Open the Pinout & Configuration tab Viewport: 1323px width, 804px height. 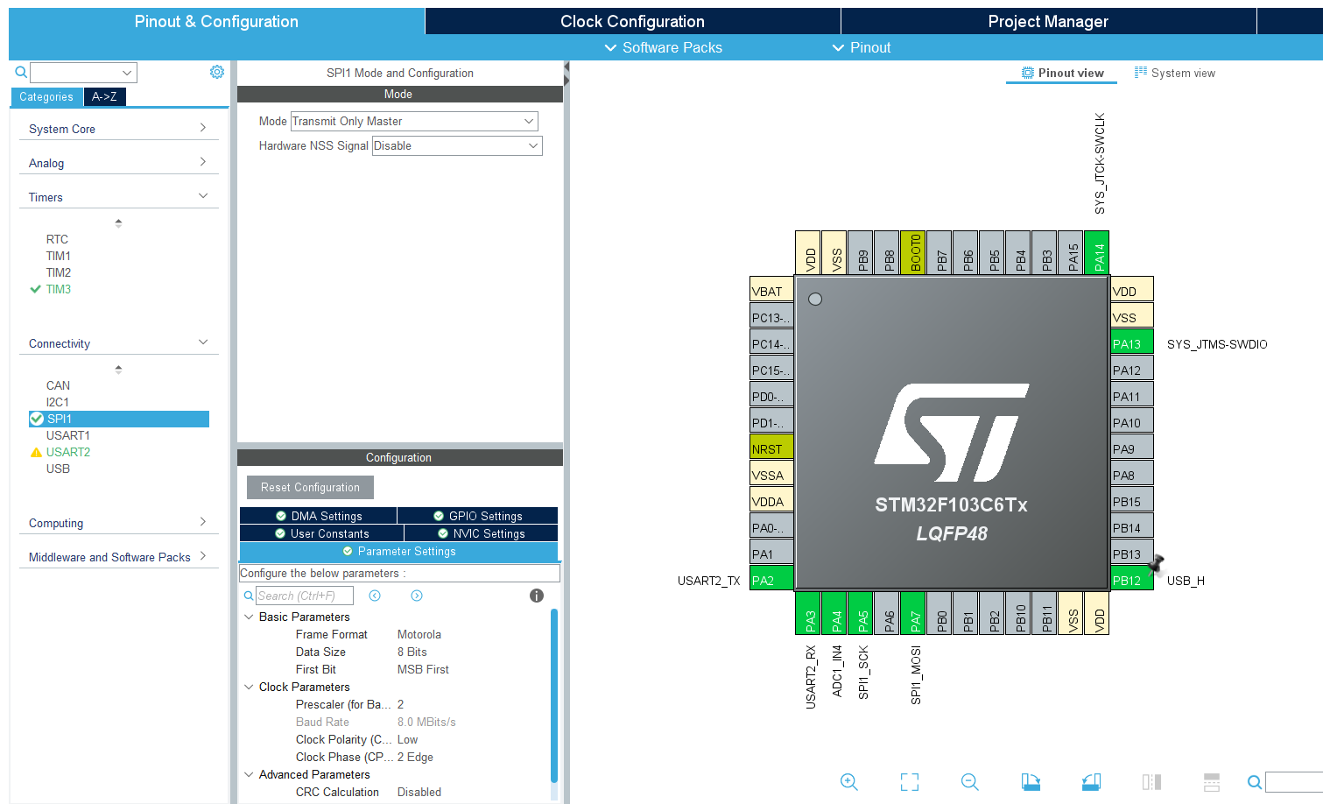tap(216, 21)
